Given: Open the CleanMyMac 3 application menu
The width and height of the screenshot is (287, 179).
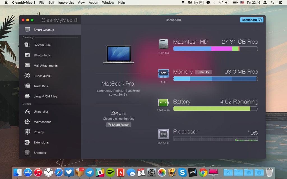Looking at the screenshot, I should tap(24, 3).
